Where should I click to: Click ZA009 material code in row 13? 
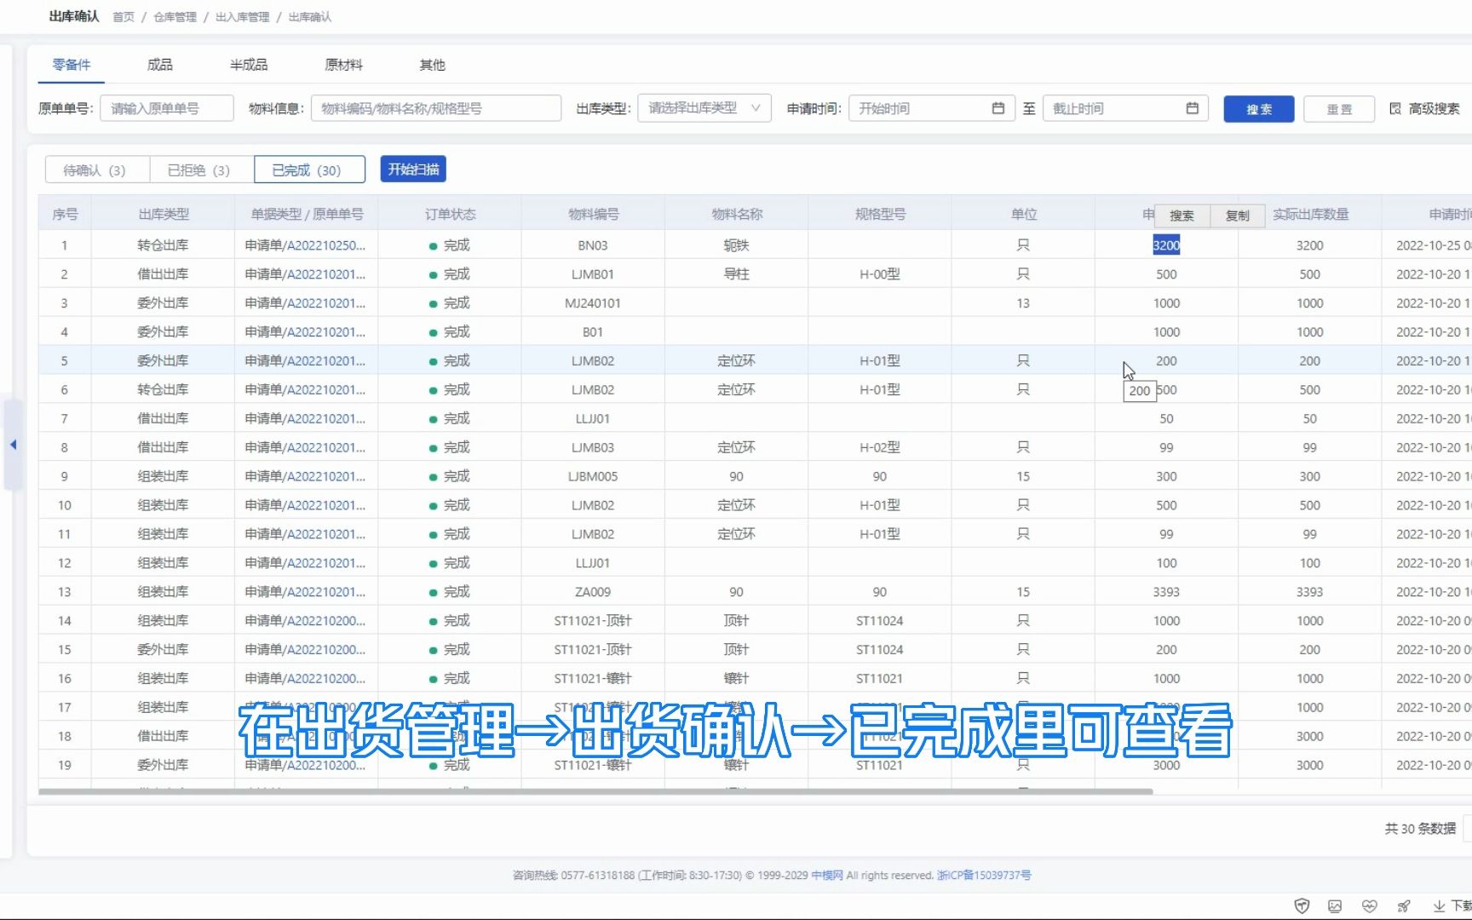point(593,592)
